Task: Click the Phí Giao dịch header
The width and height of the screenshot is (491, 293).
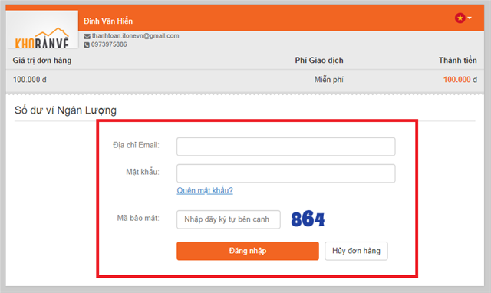Action: pyautogui.click(x=319, y=60)
